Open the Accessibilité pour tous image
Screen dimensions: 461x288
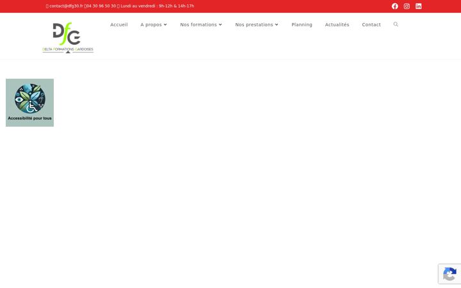click(x=29, y=102)
